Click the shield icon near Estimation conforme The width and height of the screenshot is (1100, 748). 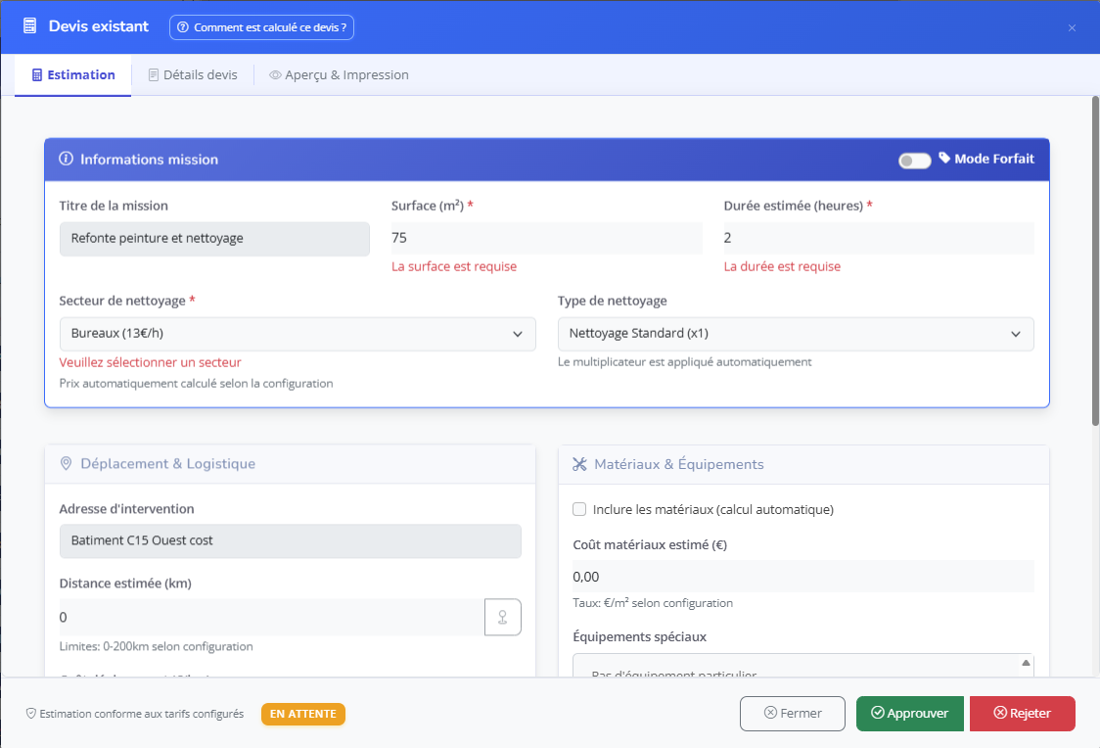click(x=31, y=715)
